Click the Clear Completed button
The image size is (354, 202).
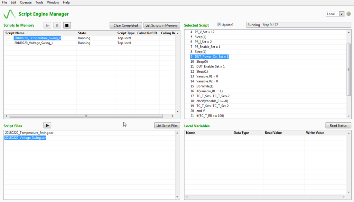pyautogui.click(x=125, y=25)
